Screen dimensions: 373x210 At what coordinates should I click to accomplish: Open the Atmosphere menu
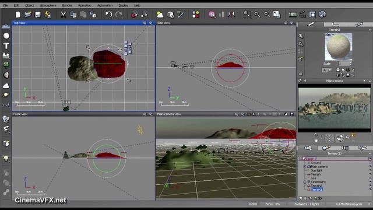(48, 5)
